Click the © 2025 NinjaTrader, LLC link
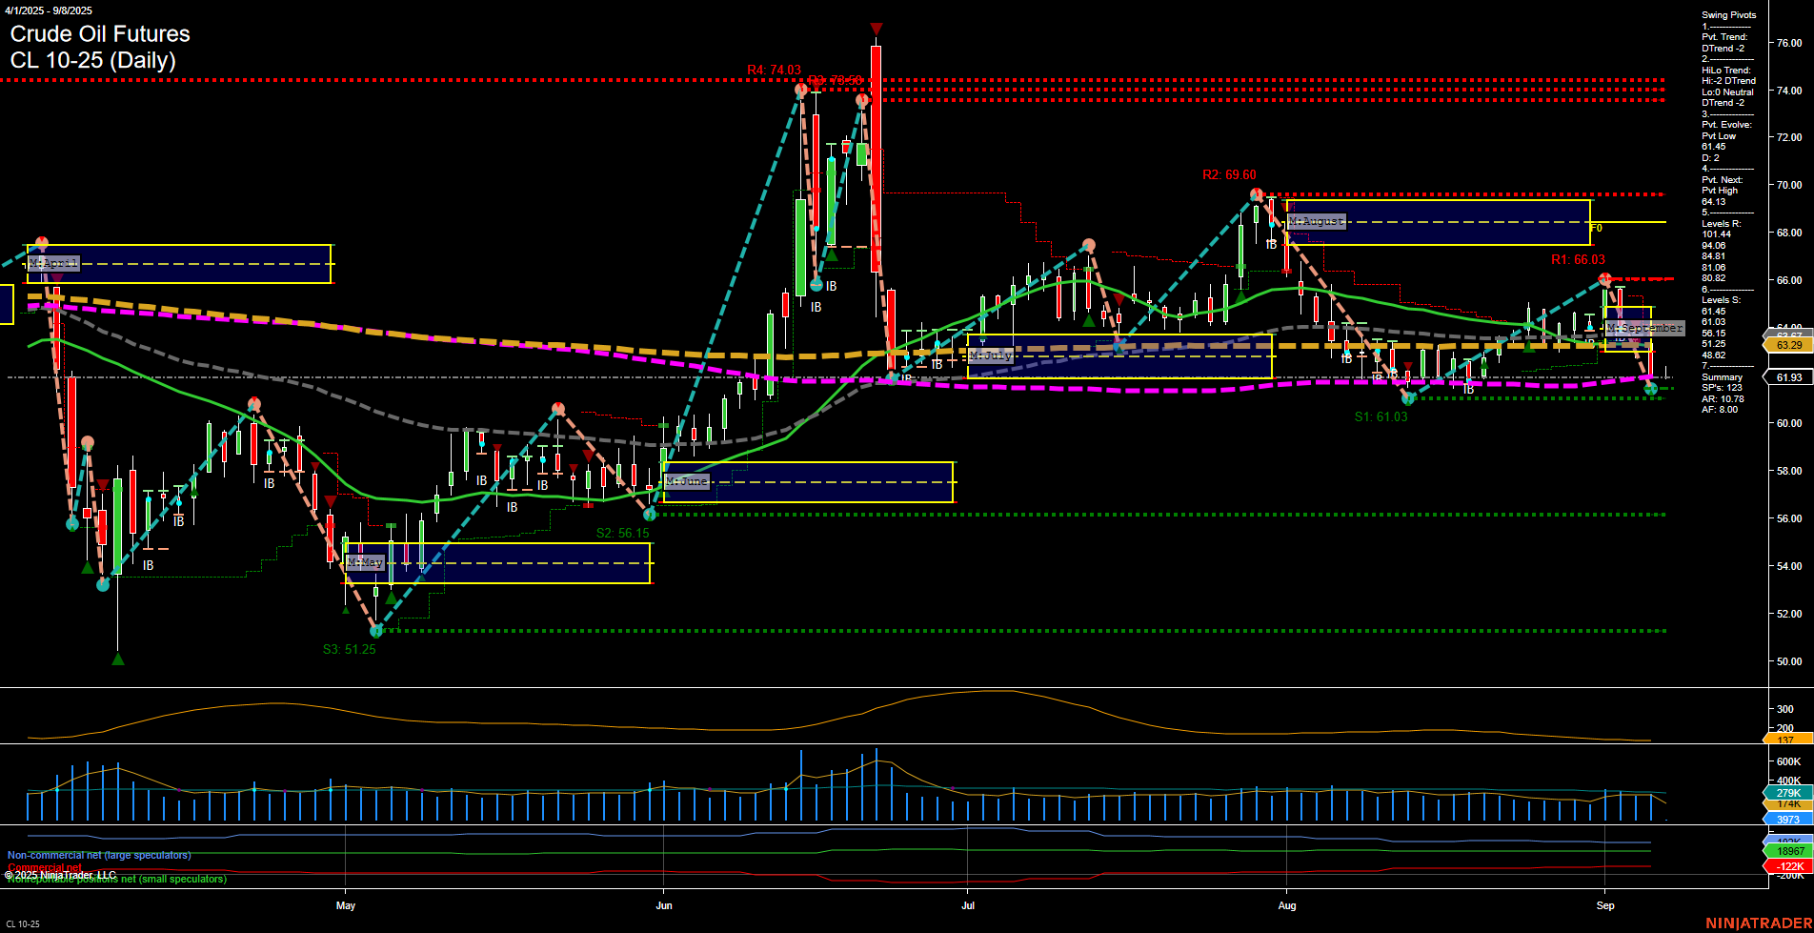This screenshot has height=933, width=1814. pyautogui.click(x=61, y=874)
